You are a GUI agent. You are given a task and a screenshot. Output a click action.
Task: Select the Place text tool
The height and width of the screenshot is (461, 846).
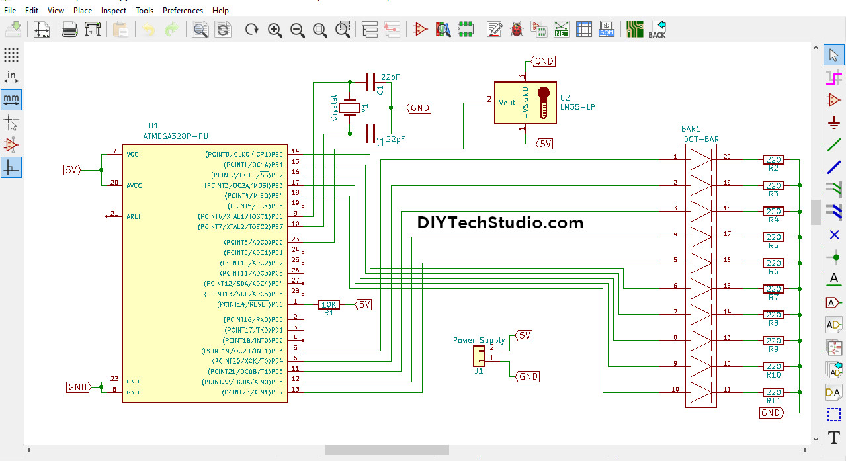point(834,437)
